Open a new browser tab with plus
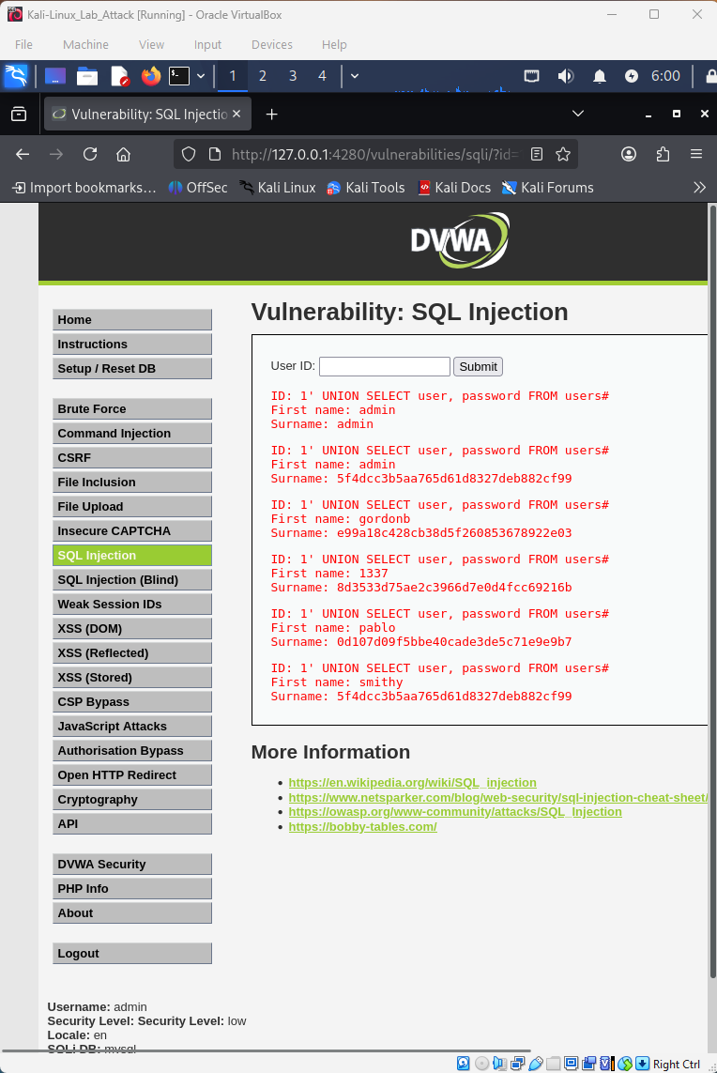 coord(271,115)
